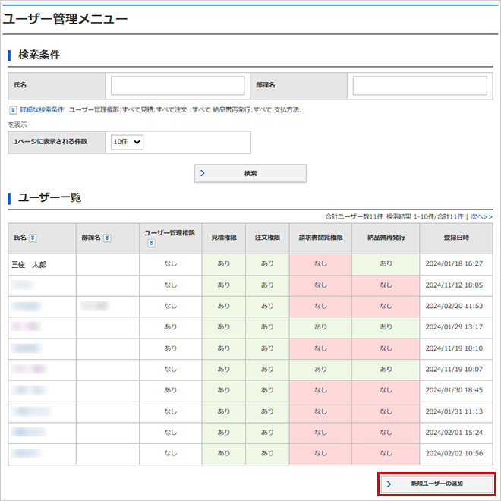Click 納品書再発行 cell in 三住 太郎 row
The width and height of the screenshot is (501, 501).
386,264
